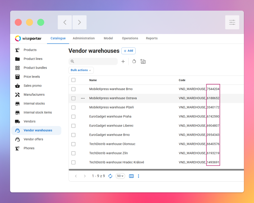Click the blue refresh icon in pagination
The width and height of the screenshot is (254, 203).
[x=110, y=176]
